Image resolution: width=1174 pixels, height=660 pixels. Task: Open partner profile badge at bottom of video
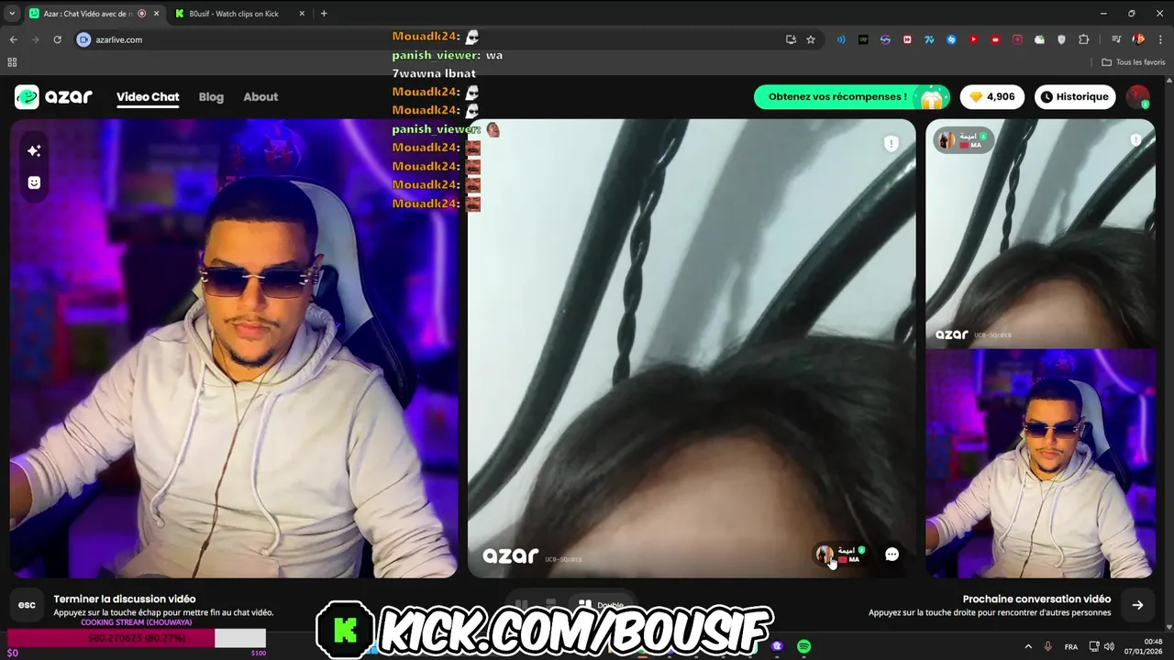tap(841, 554)
